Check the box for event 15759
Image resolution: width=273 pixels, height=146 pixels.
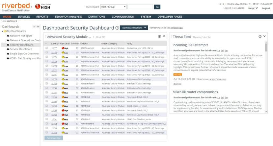(46, 128)
